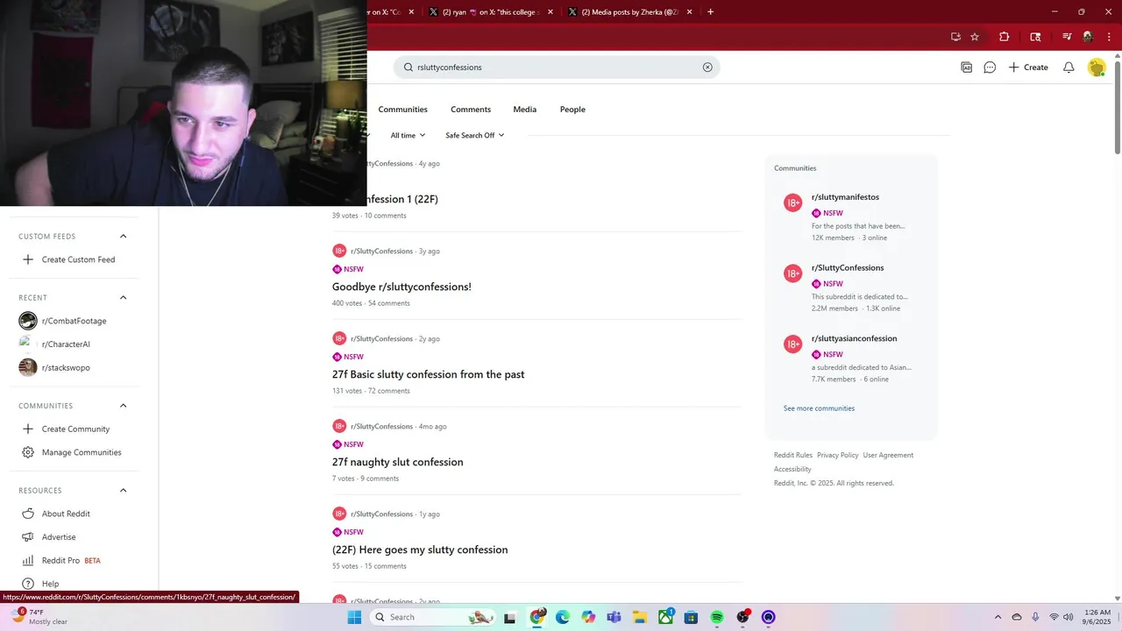The image size is (1122, 631).
Task: Open File Explorer from the taskbar
Action: pos(639,617)
